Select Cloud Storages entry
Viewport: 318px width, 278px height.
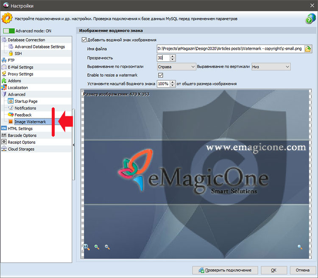pos(21,149)
